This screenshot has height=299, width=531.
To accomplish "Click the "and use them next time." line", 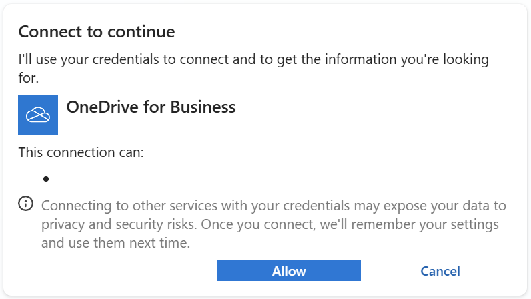I will pos(116,243).
